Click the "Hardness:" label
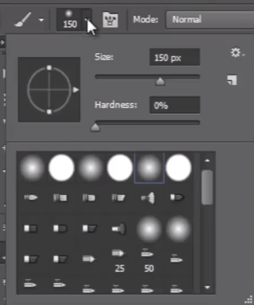This screenshot has height=305, width=254. point(116,105)
